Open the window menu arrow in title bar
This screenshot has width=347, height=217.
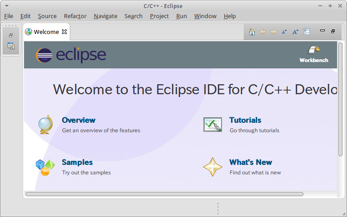point(7,6)
